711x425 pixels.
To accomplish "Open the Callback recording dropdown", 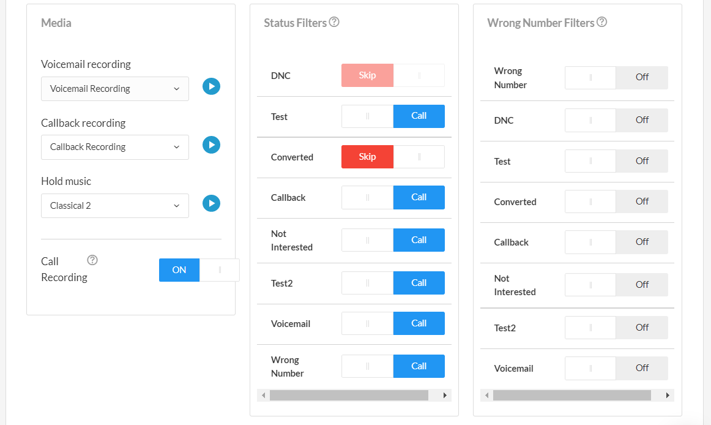I will 115,147.
